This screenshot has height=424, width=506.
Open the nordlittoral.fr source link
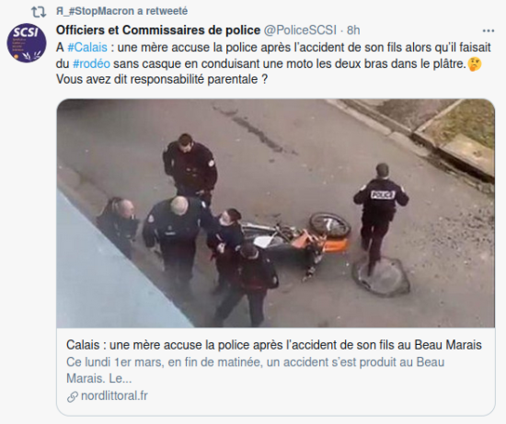click(x=114, y=395)
